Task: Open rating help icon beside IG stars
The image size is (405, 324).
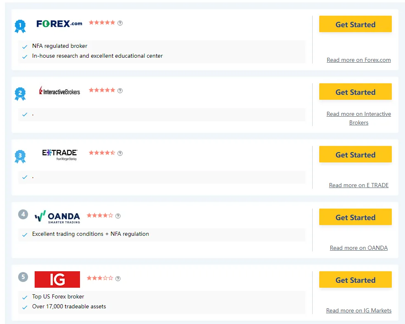Action: point(118,278)
